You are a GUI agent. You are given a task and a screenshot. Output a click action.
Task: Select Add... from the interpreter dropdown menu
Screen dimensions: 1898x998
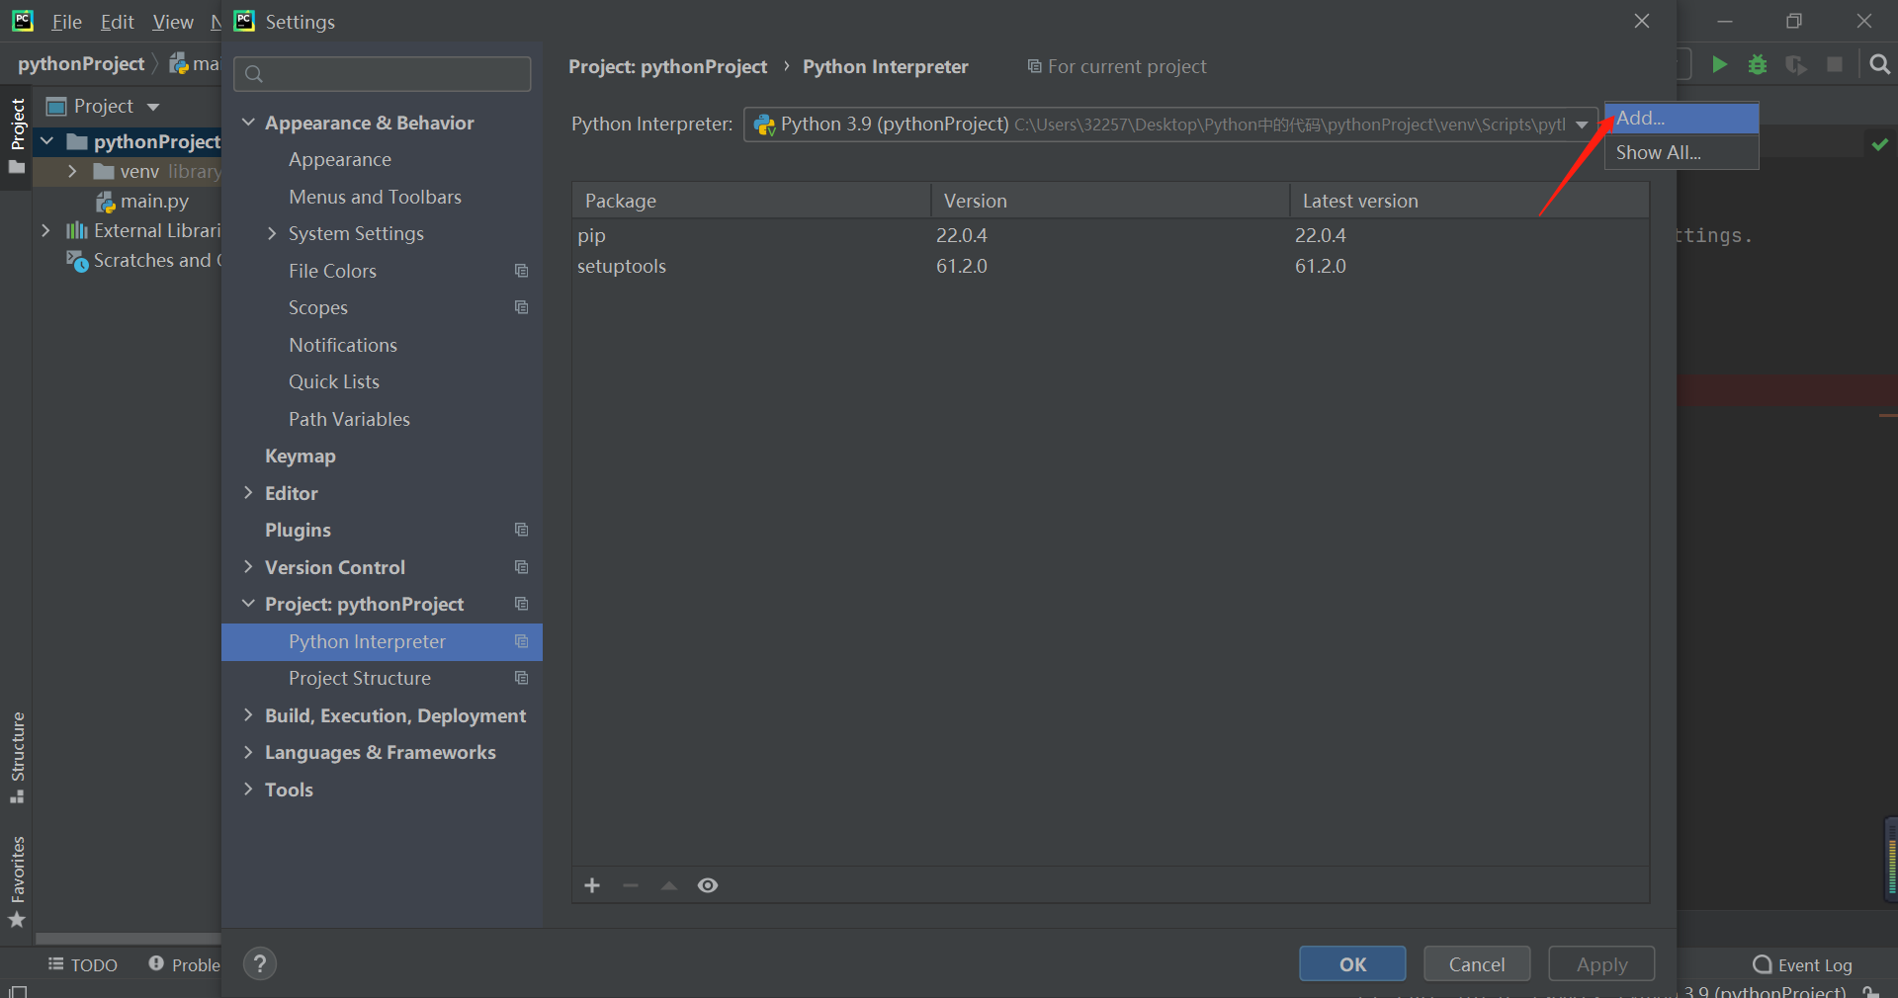click(1681, 118)
